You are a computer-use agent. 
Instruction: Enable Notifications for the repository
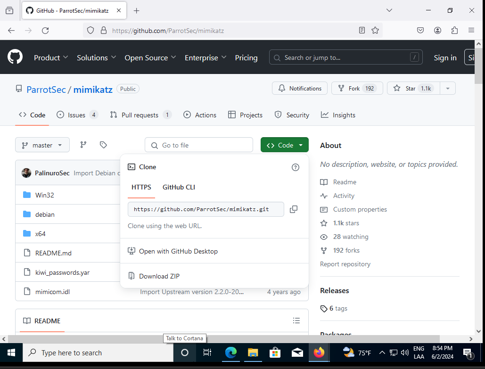coord(299,88)
